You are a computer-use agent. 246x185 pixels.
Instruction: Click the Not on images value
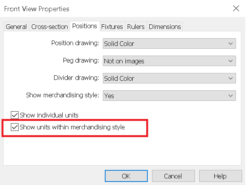[x=124, y=61]
